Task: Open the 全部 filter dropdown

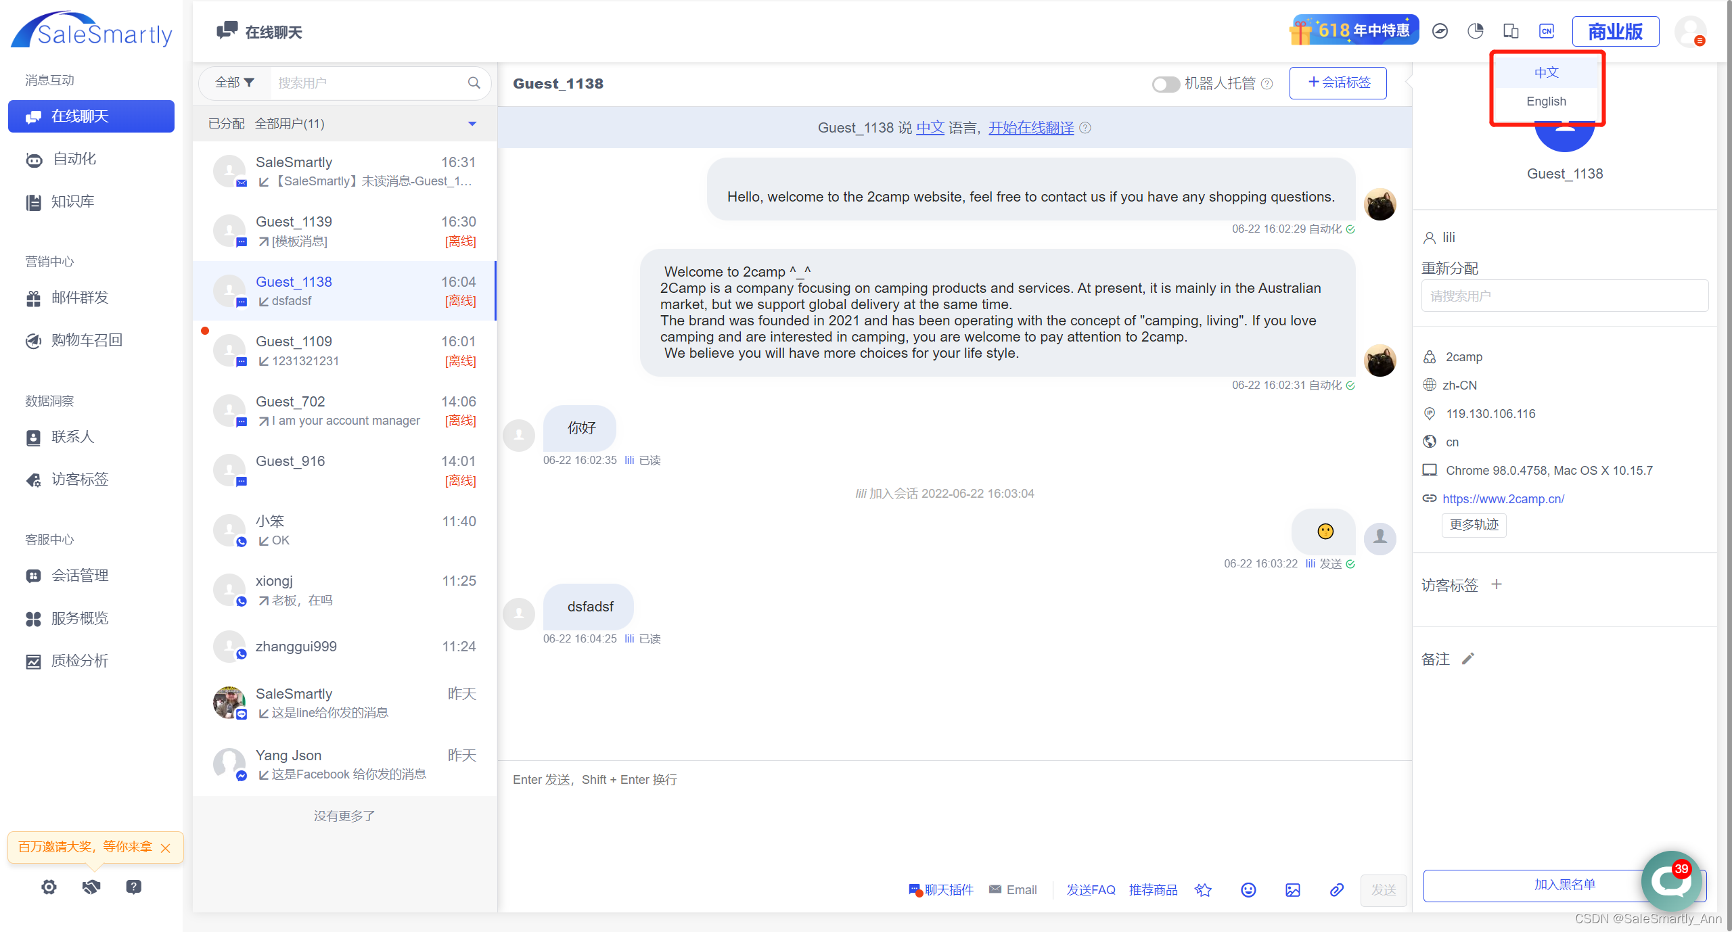Action: tap(235, 83)
